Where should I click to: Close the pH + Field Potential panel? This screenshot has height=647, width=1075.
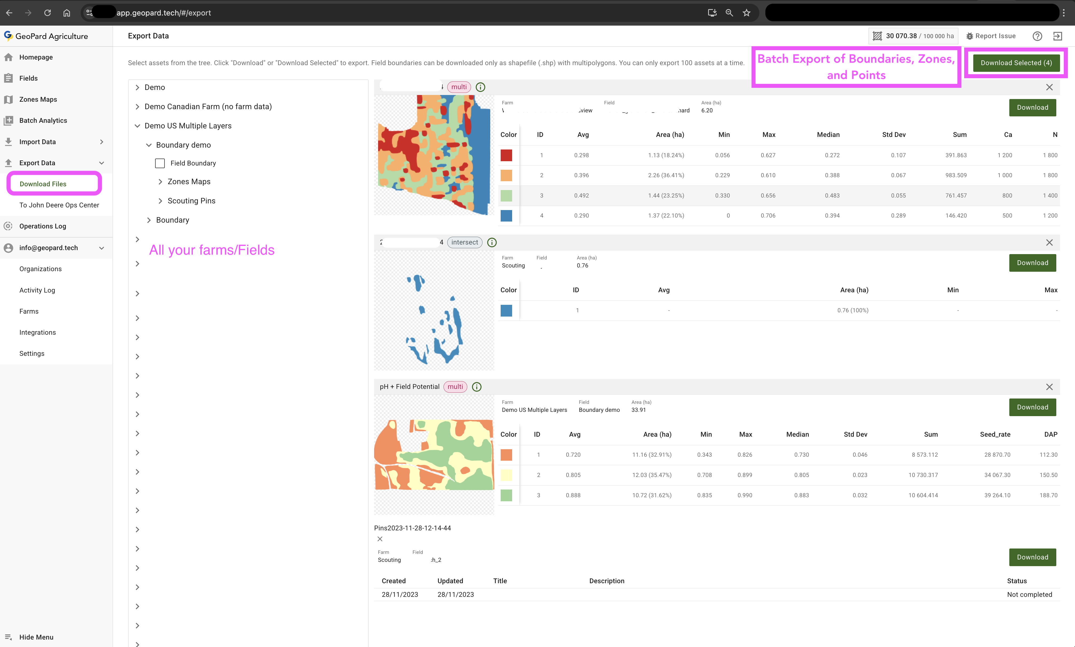coord(1049,387)
